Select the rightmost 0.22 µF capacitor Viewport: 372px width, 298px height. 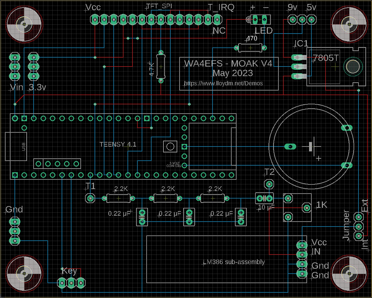(x=241, y=217)
